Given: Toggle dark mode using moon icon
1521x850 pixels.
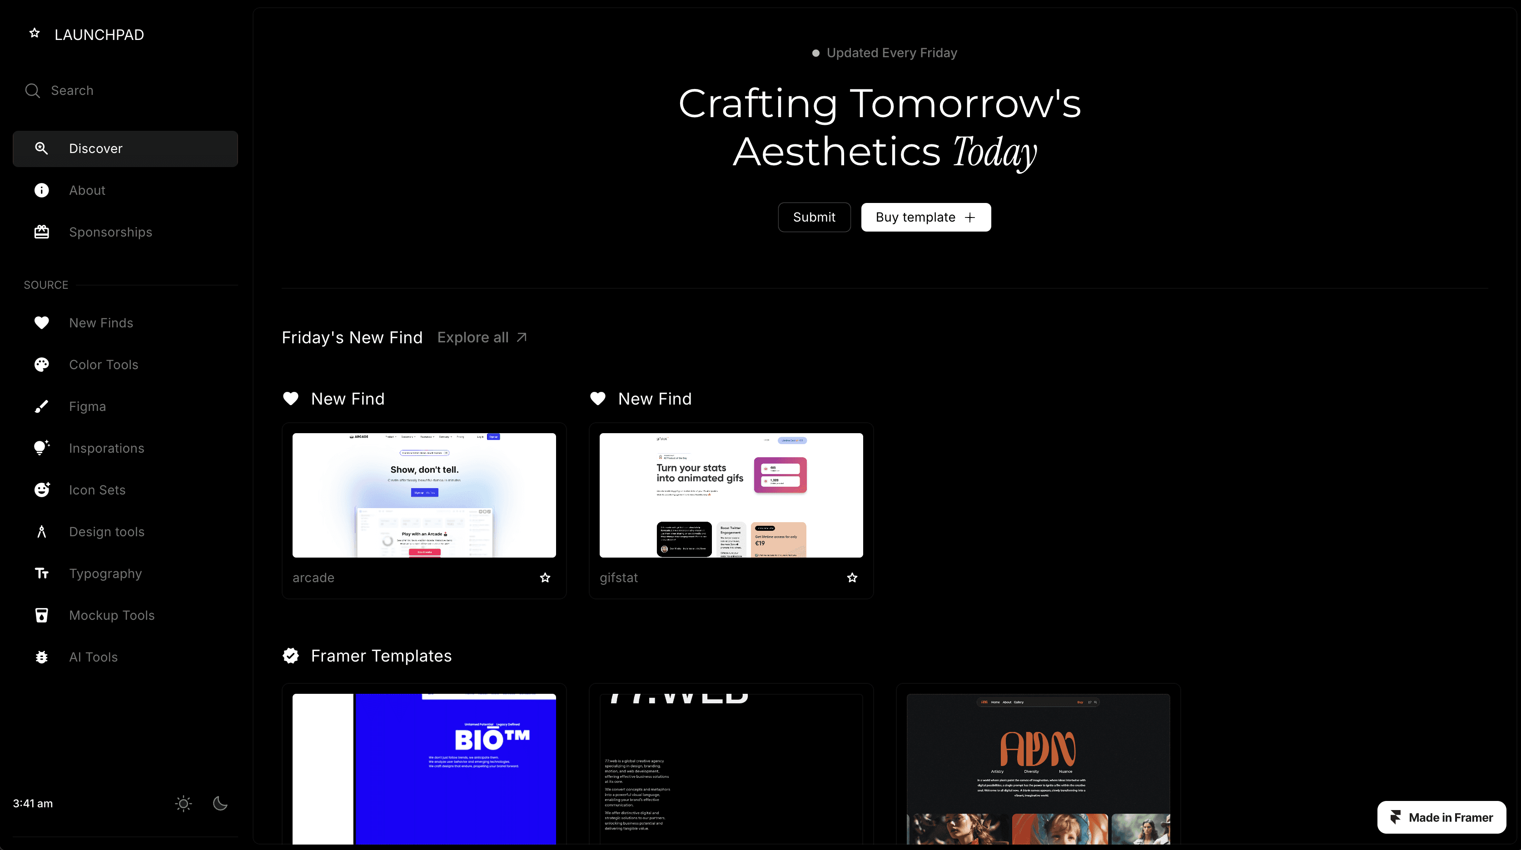Looking at the screenshot, I should [x=219, y=803].
